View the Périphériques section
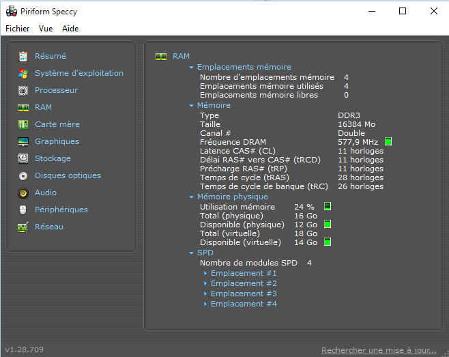 (x=61, y=210)
